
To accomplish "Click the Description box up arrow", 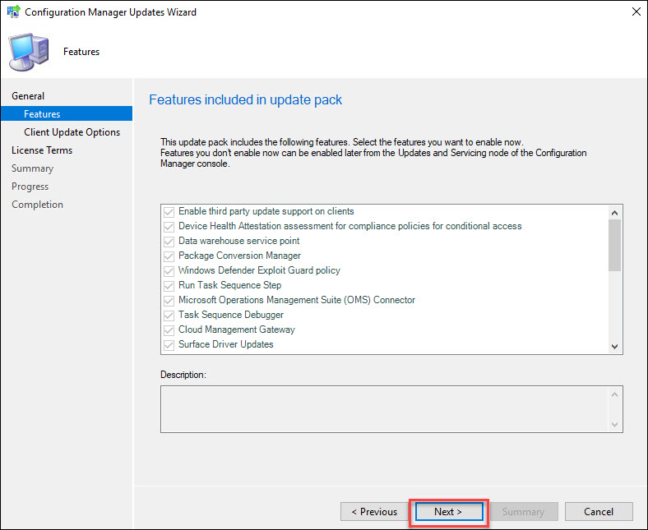I will [x=614, y=394].
